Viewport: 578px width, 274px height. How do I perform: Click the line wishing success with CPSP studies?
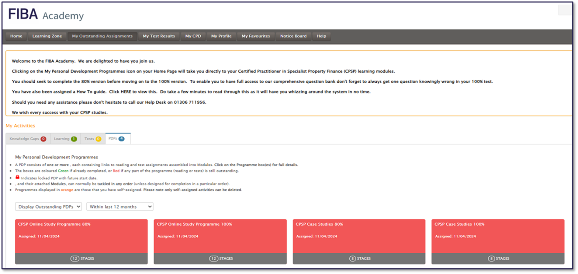point(60,112)
